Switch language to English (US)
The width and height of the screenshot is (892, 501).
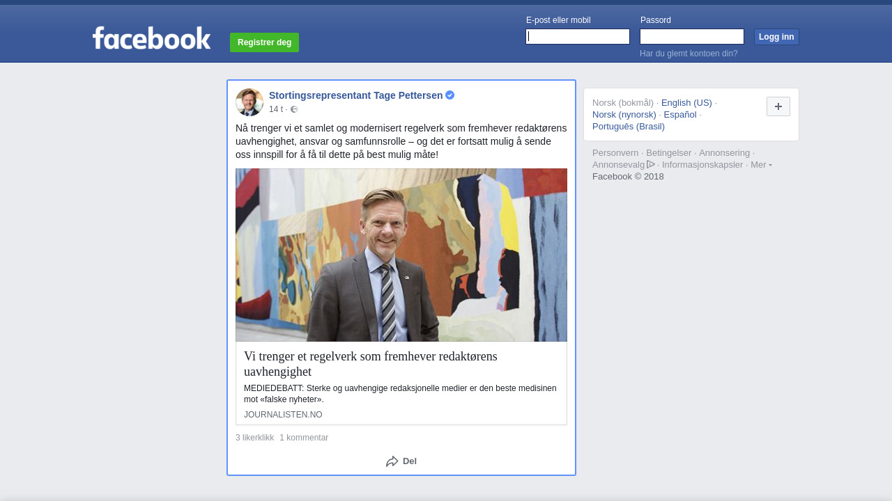click(x=686, y=102)
